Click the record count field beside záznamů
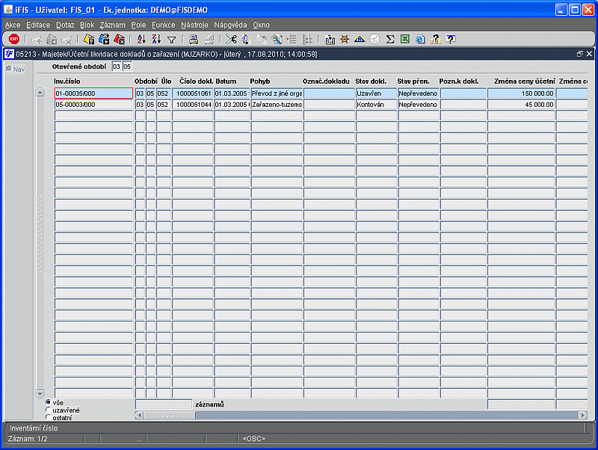Image resolution: width=598 pixels, height=450 pixels. pos(164,404)
